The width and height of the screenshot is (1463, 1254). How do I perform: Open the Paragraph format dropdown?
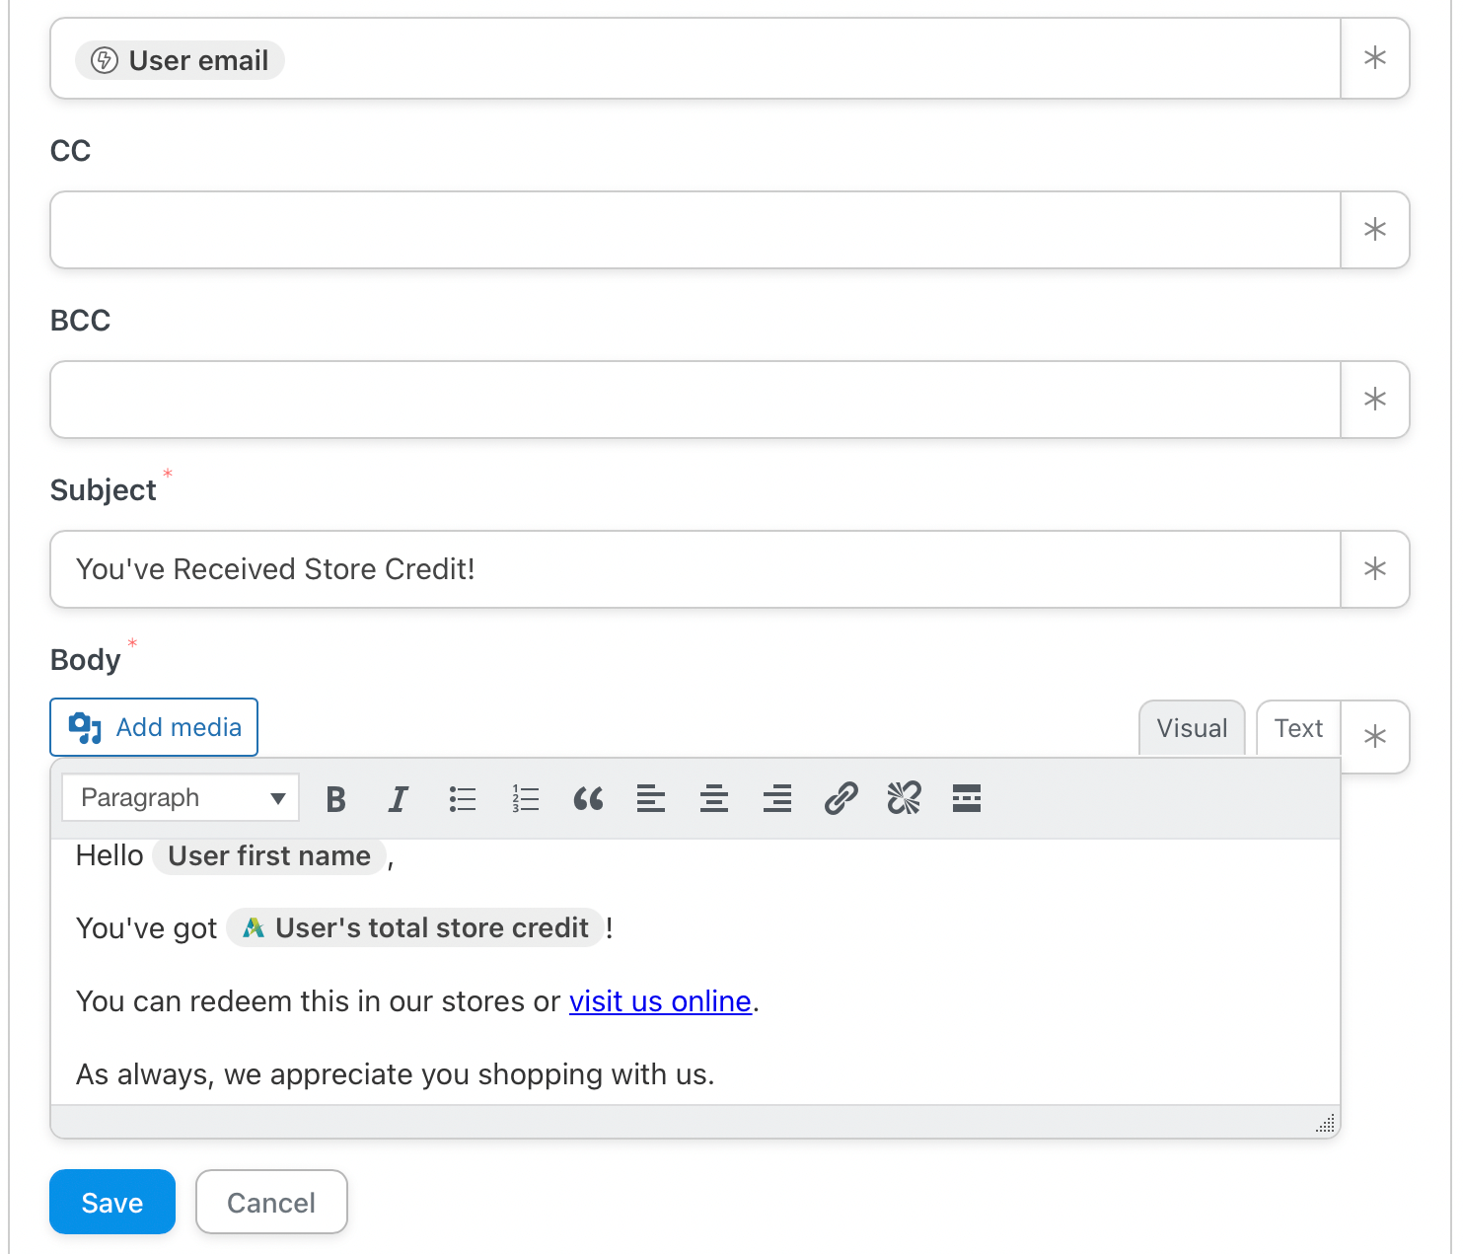click(x=181, y=798)
